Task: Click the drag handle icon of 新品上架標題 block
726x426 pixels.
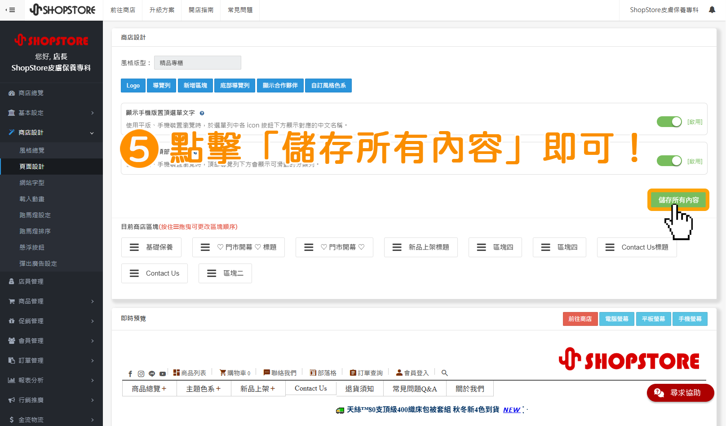Action: (397, 247)
